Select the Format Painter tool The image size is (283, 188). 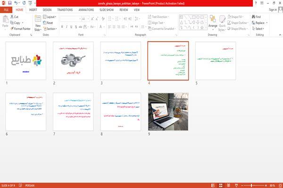pyautogui.click(x=20, y=29)
